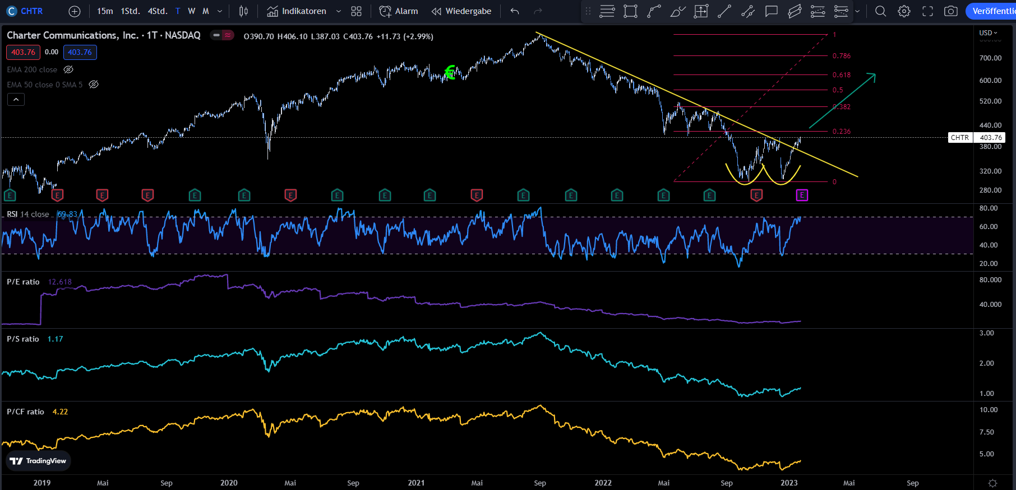Toggle fullscreen mode
Screen dimensions: 1016x490
pos(927,11)
